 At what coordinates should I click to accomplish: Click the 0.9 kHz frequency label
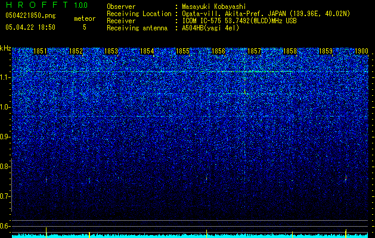click(x=5, y=137)
